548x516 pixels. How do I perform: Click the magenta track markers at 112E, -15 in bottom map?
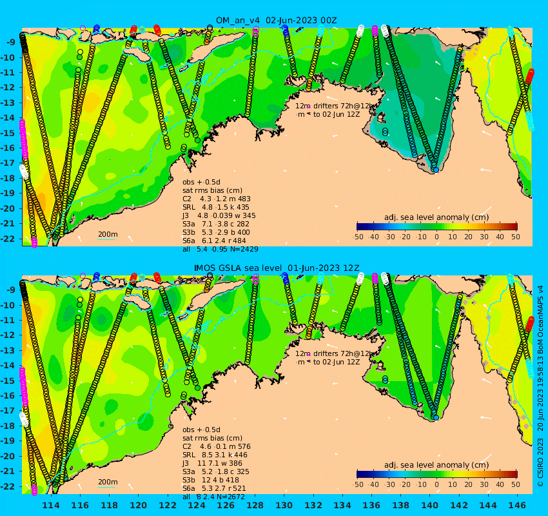point(23,386)
